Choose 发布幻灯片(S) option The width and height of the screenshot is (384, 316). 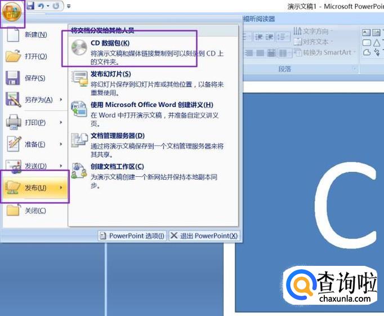pyautogui.click(x=153, y=83)
